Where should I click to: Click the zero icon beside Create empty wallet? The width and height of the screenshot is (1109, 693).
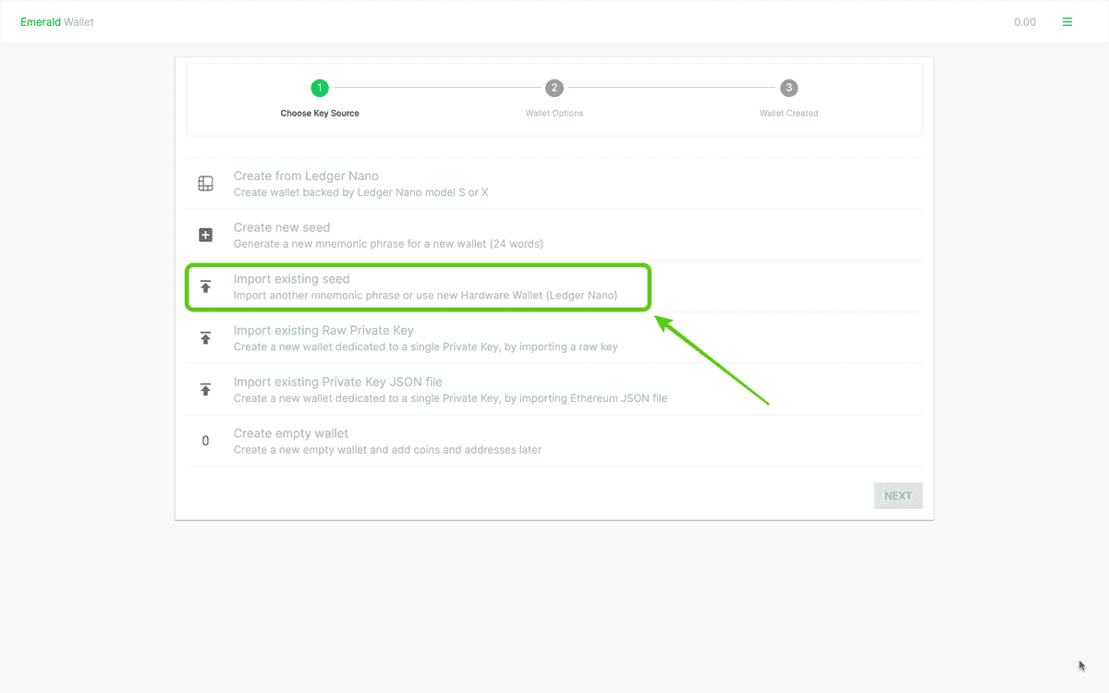(x=205, y=441)
